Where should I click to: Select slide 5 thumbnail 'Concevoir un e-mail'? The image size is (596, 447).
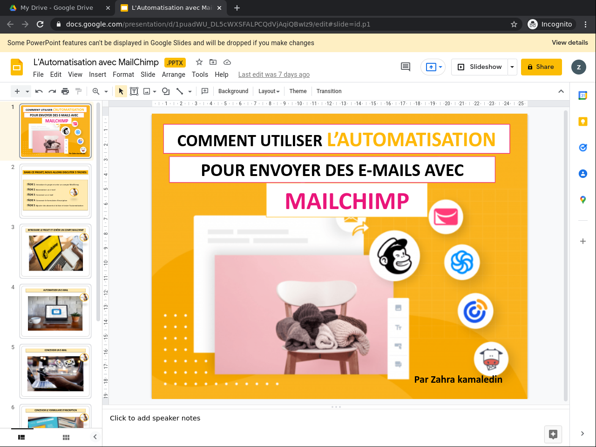(x=55, y=371)
